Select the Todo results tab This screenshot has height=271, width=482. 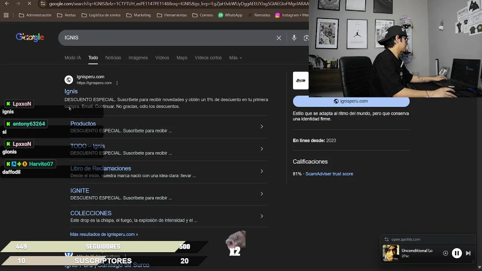[93, 58]
